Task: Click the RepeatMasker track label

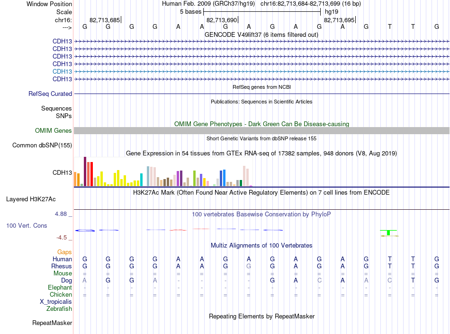Action: (x=52, y=323)
